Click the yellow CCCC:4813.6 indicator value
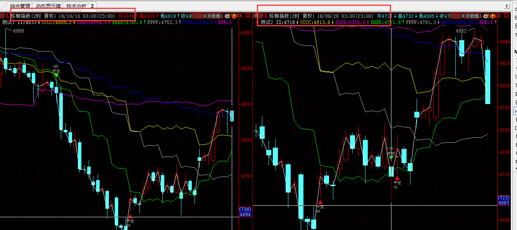517x230 pixels. point(315,22)
